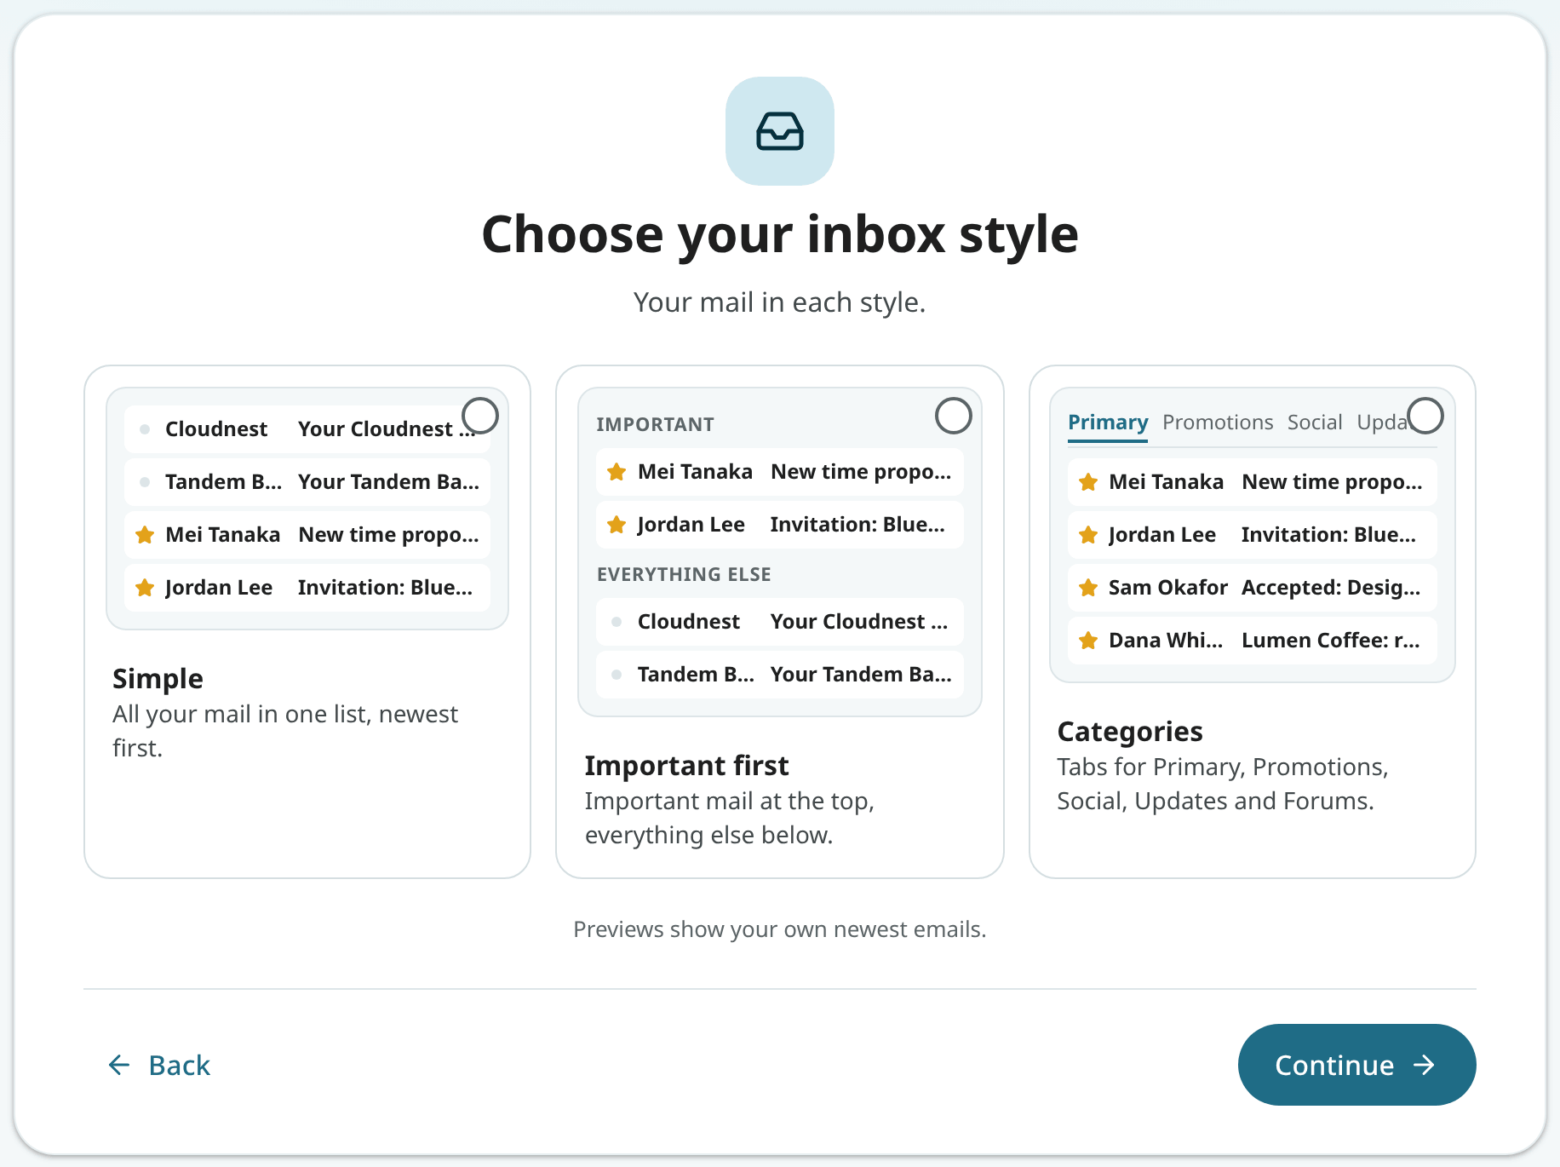Click Mei Tanaka's star in the Simple preview
The image size is (1560, 1167).
[145, 535]
